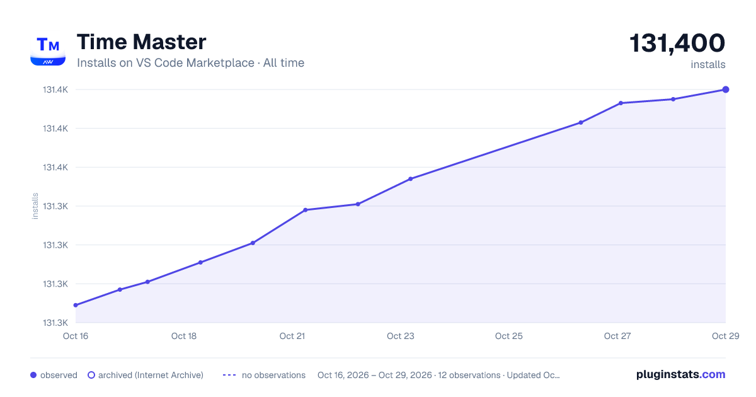This screenshot has height=397, width=756.
Task: Select the data point just right of Oct 23
Action: tap(410, 179)
